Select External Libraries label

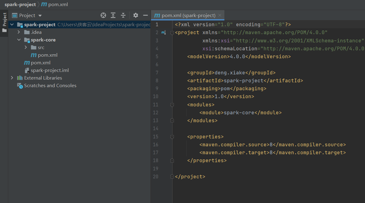point(43,78)
